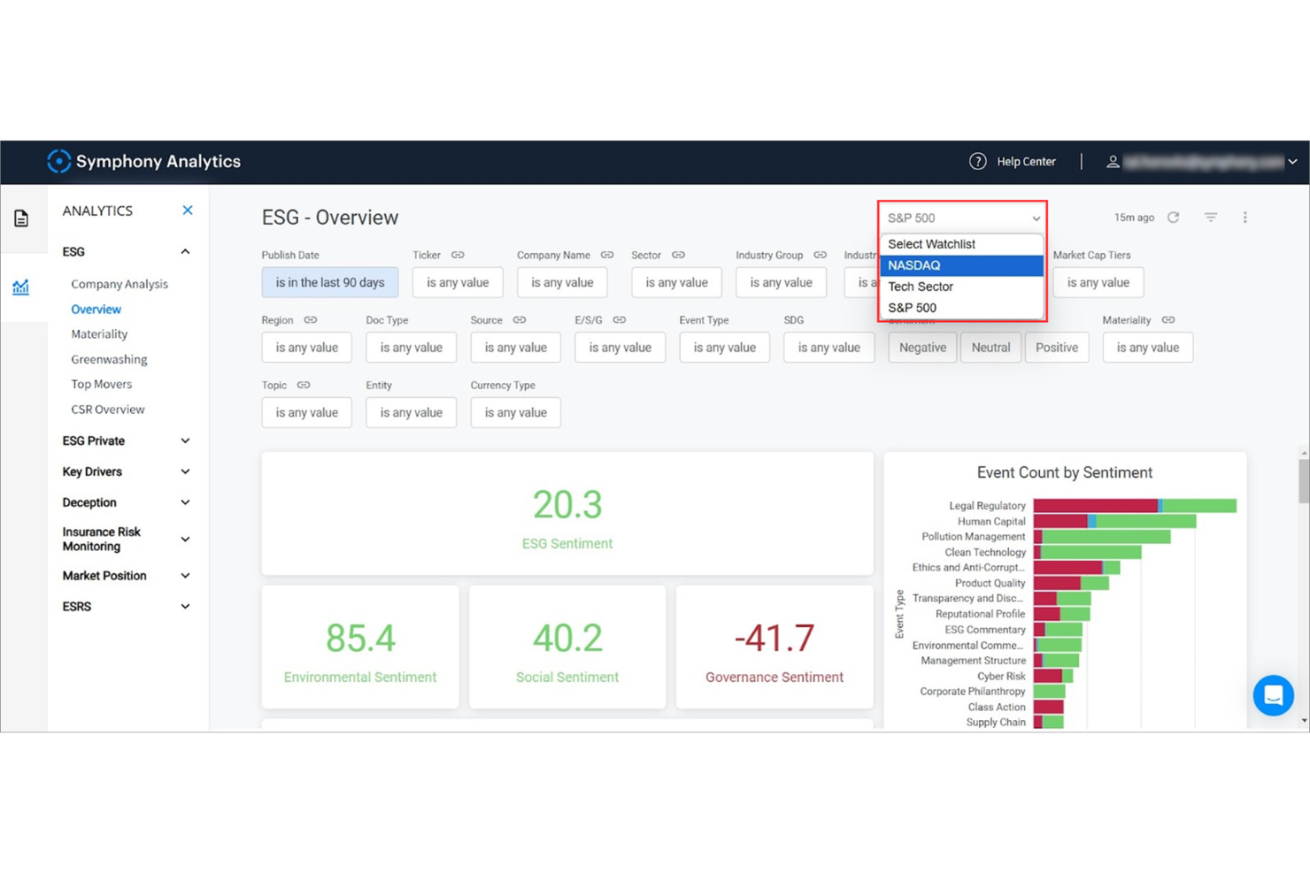Set the Ticker filter value

coord(458,282)
